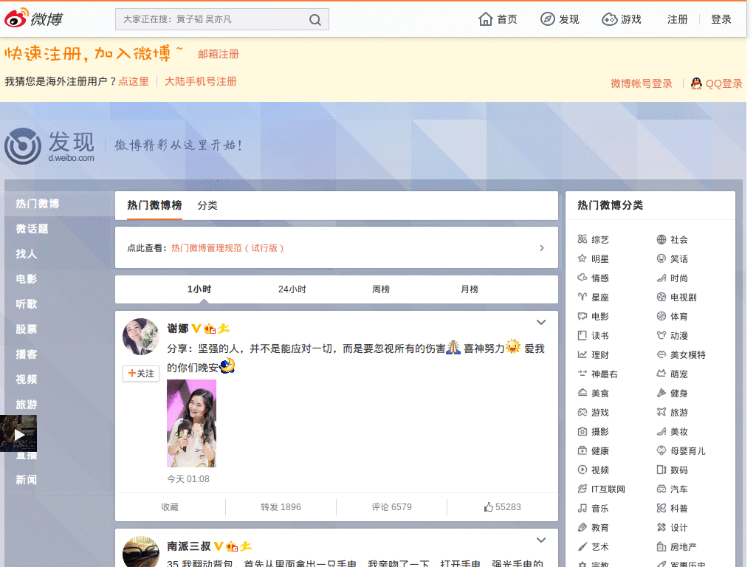The image size is (756, 567).
Task: Open 游戏 gamepad icon in top bar
Action: click(609, 19)
